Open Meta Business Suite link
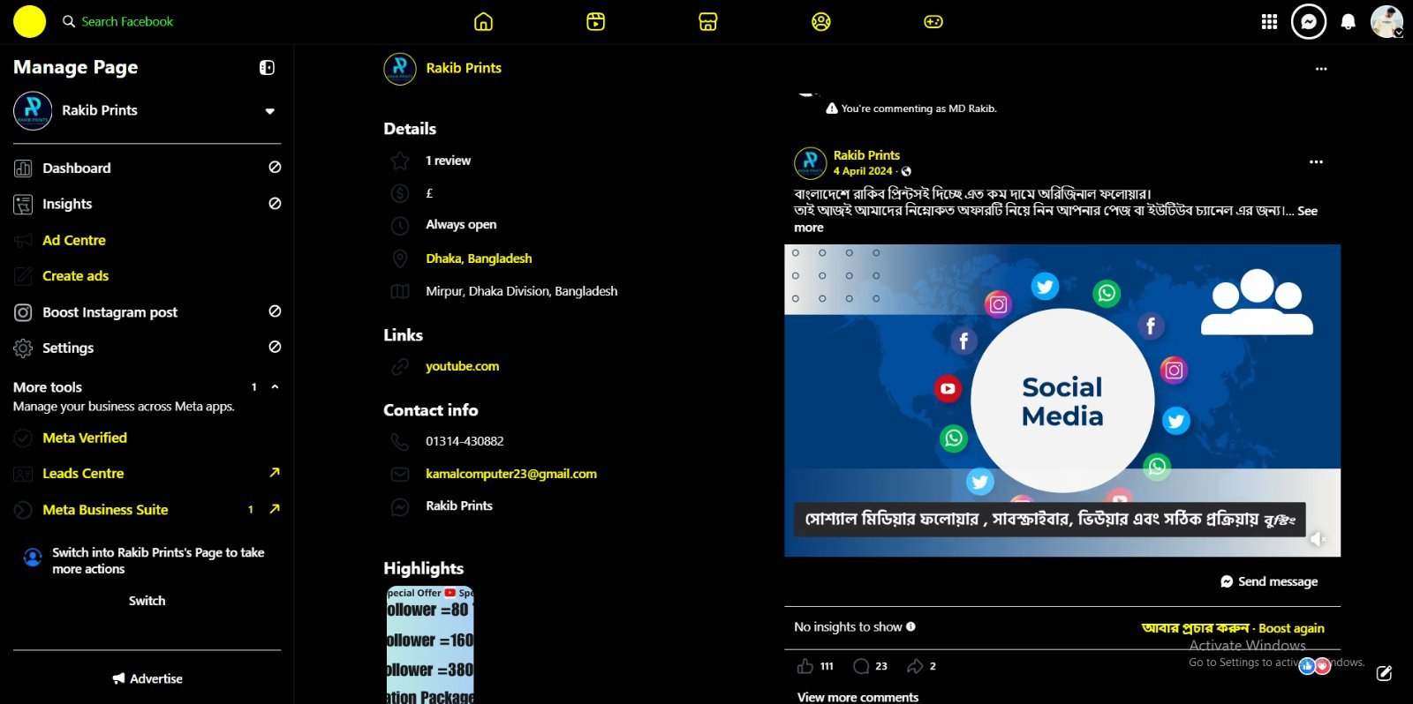This screenshot has width=1413, height=704. pyautogui.click(x=105, y=510)
